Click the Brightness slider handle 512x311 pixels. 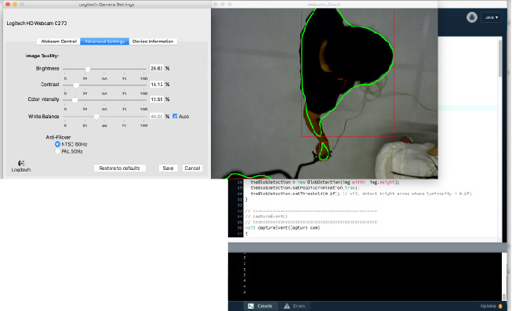point(88,69)
